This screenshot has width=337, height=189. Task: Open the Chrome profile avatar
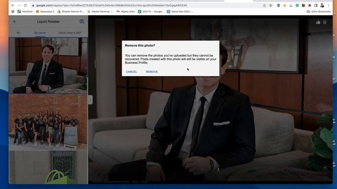(322, 5)
